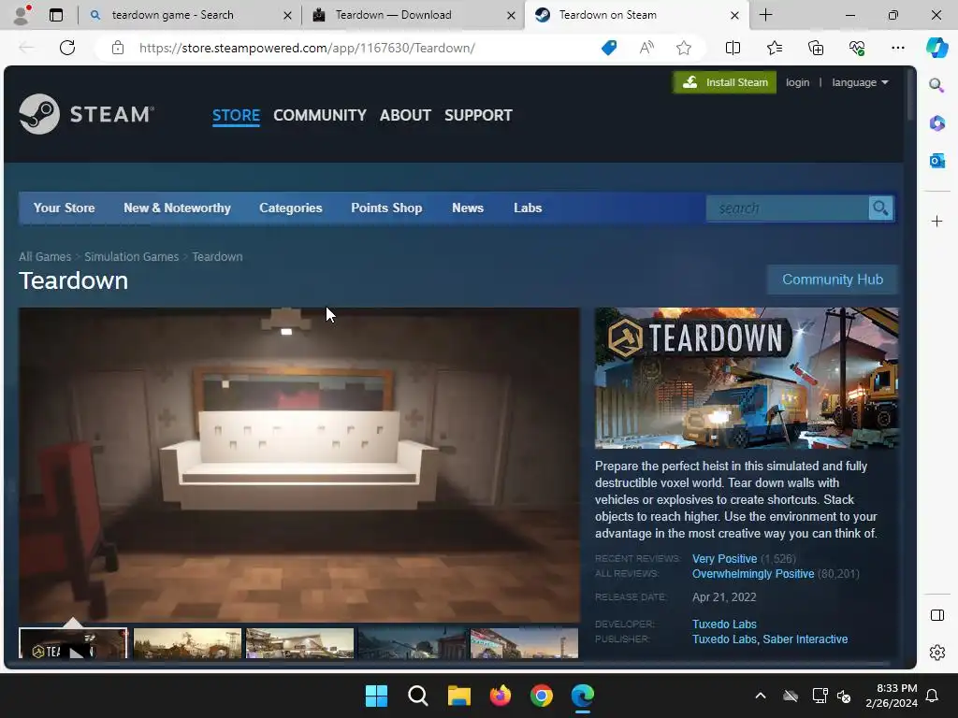This screenshot has width=958, height=718.
Task: Select the second screenshot thumbnail
Action: pyautogui.click(x=187, y=643)
